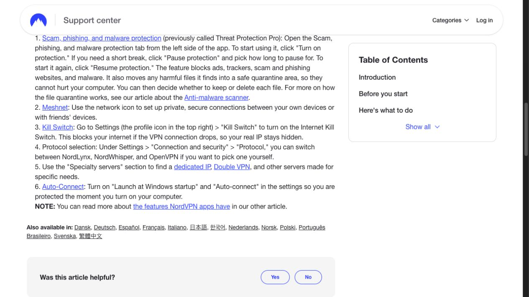Open the features NordVPN apps have link
529x297 pixels.
tap(181, 206)
